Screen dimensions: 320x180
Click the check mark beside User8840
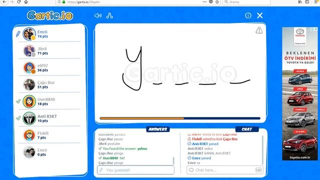click(x=18, y=101)
